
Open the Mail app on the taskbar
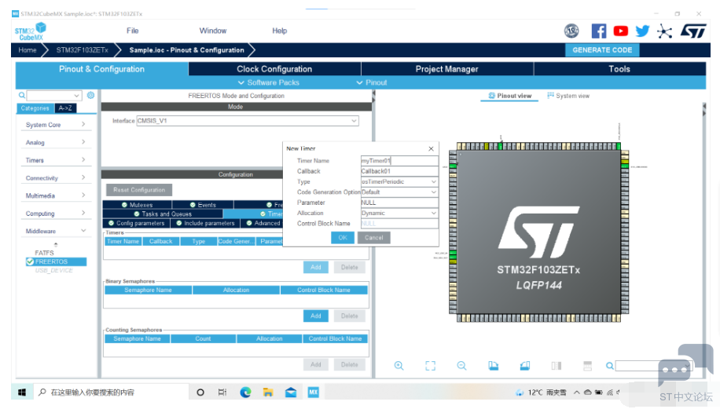290,392
